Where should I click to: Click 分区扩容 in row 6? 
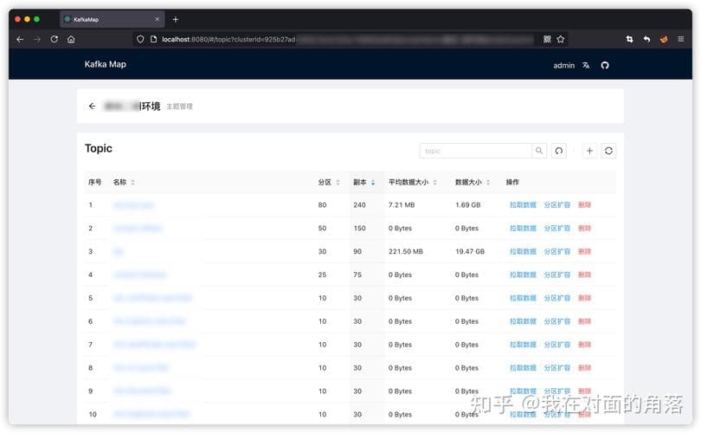[x=557, y=321]
